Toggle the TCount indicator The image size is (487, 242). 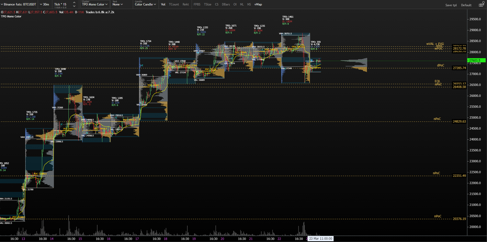[x=174, y=4]
